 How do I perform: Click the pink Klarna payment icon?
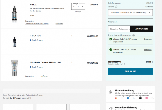[x=147, y=98]
